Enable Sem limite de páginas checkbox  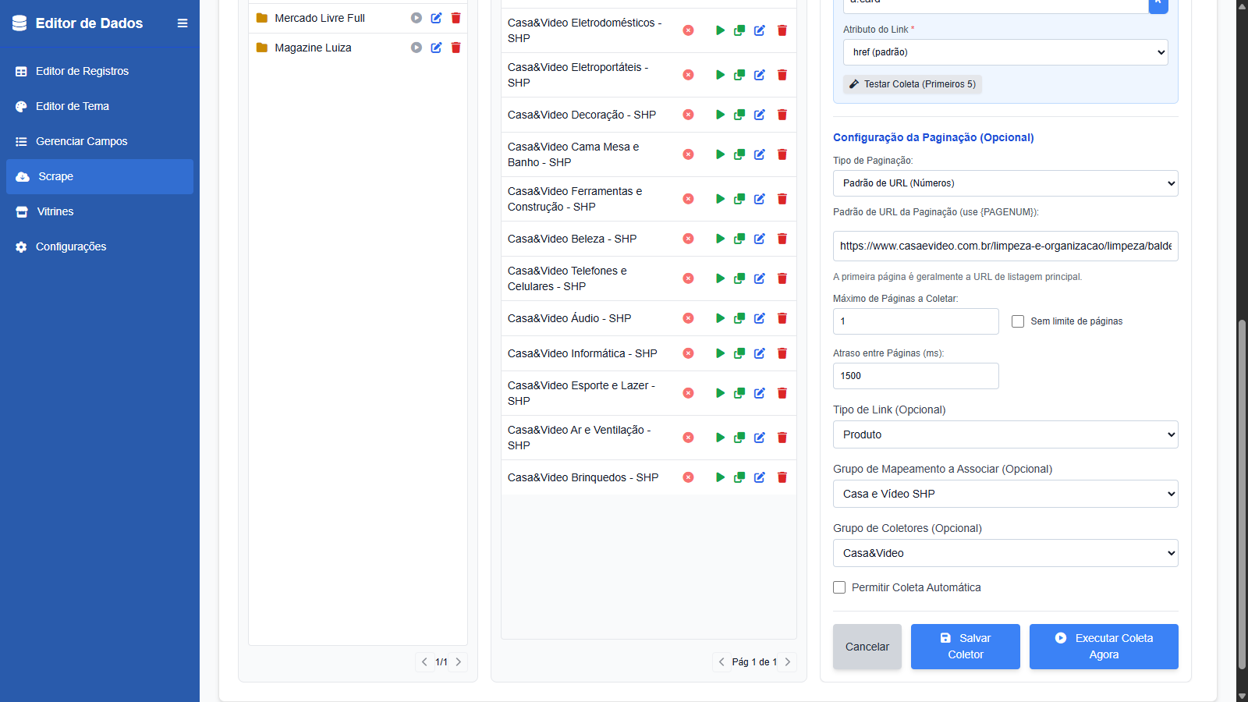(x=1018, y=321)
